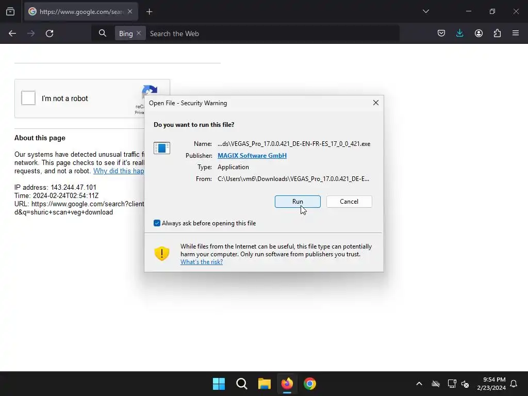Viewport: 528px width, 396px height.
Task: Remove the Bing search engine chip
Action: [138, 34]
